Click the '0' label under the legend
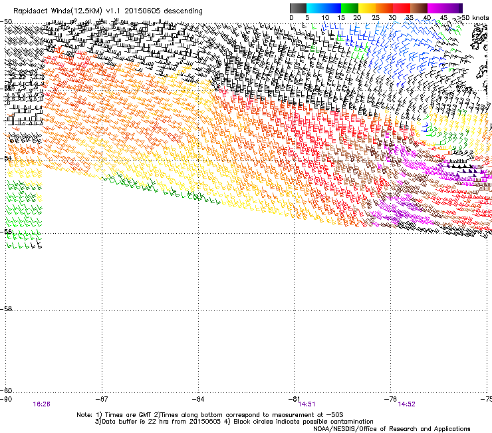The width and height of the screenshot is (492, 433). click(291, 18)
